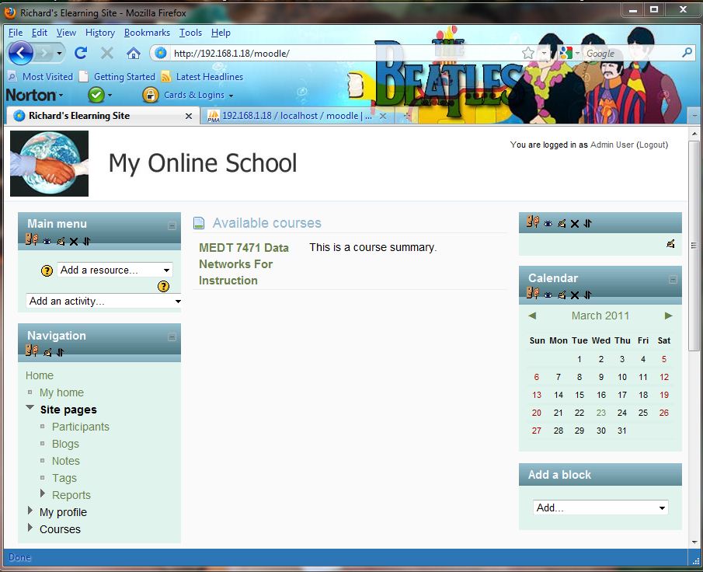Open the Blogs page

65,444
